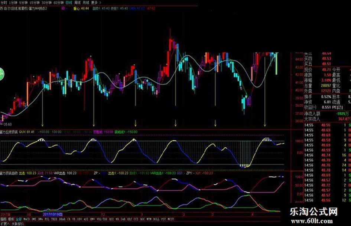Select the 5分钟 period tab
Image resolution: width=351 pixels, height=226 pixels.
pyautogui.click(x=23, y=3)
